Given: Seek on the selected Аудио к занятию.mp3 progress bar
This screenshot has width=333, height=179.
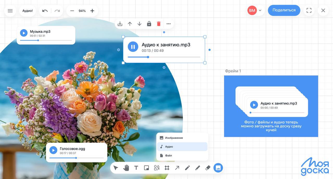Looking at the screenshot, I should pyautogui.click(x=164, y=57).
